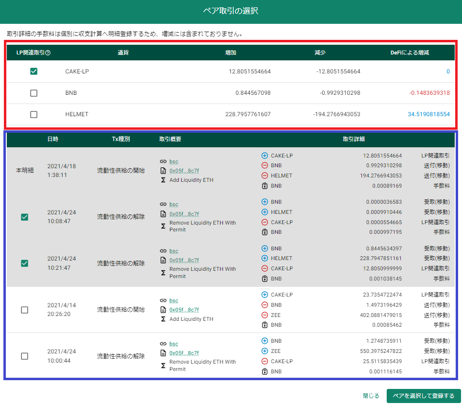Image resolution: width=462 pixels, height=404 pixels.
Task: Click the chain link icon in the 2021/4/18 row
Action: 163,161
